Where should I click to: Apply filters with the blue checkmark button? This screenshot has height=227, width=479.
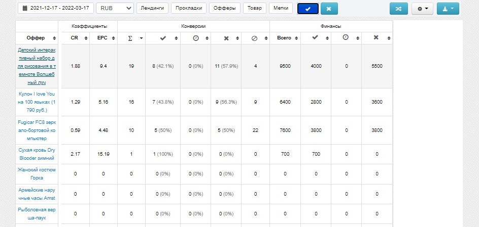(x=308, y=9)
